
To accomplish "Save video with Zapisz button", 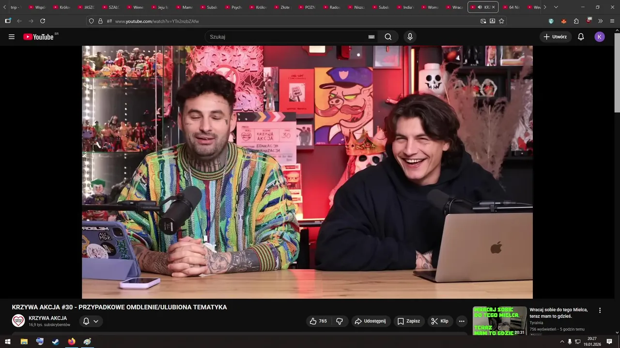I will [x=409, y=321].
